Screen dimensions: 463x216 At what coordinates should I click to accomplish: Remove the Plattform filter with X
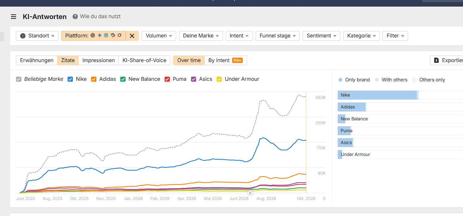click(x=132, y=36)
